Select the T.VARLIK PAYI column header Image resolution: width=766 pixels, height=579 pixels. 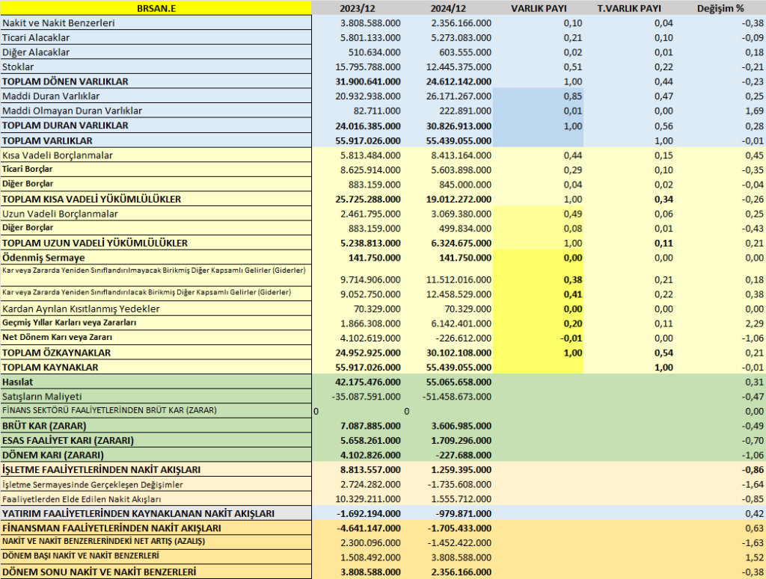pyautogui.click(x=629, y=8)
